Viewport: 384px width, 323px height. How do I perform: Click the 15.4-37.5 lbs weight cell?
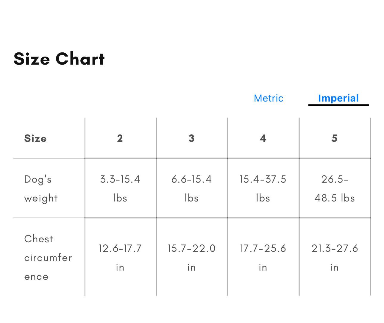pyautogui.click(x=263, y=188)
